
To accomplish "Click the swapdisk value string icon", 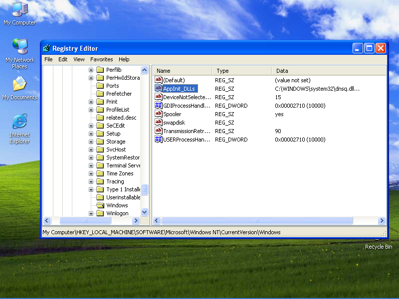I will (x=158, y=122).
